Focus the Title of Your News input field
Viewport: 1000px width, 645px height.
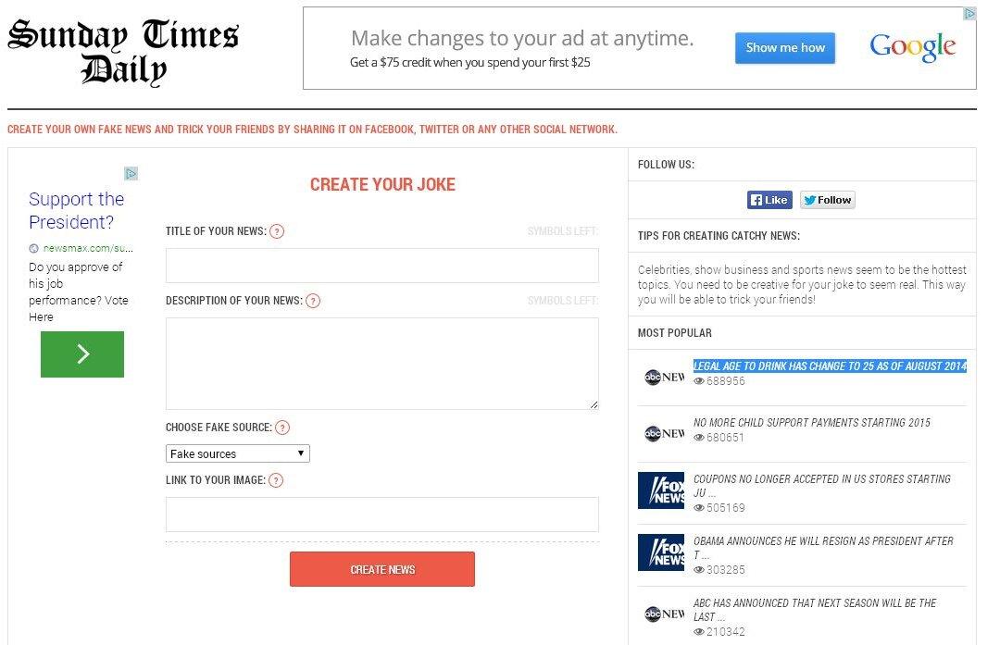pyautogui.click(x=381, y=266)
